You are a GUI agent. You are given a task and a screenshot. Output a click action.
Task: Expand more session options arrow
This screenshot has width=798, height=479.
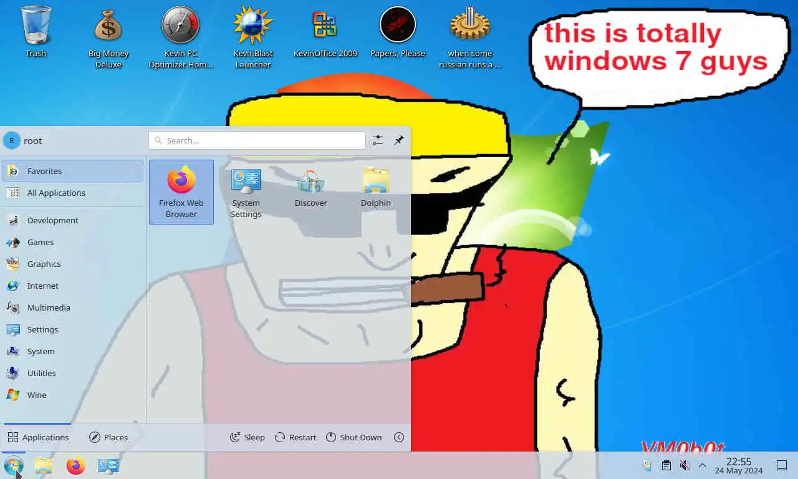click(x=399, y=437)
